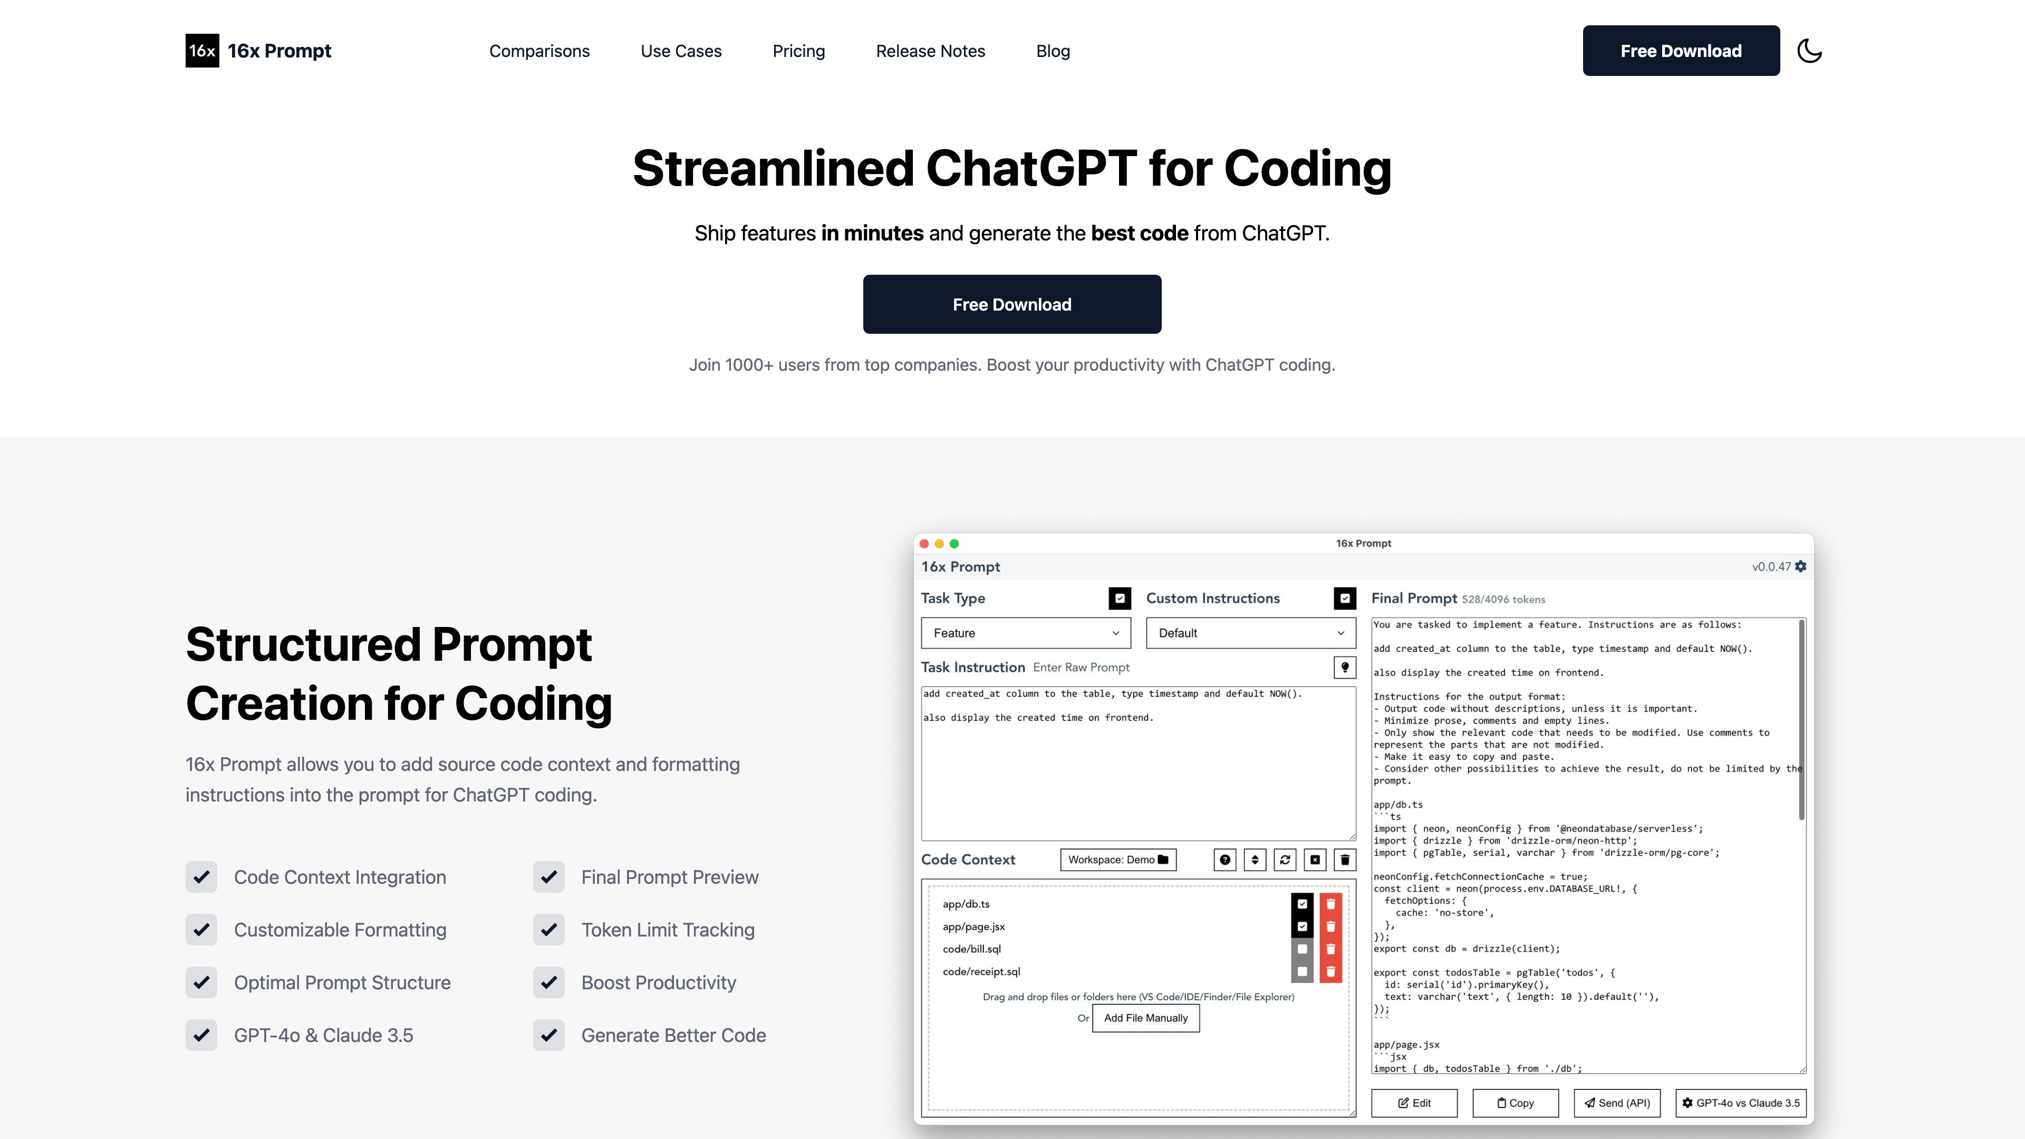This screenshot has width=2025, height=1139.
Task: Click the Blog menu item
Action: click(x=1053, y=50)
